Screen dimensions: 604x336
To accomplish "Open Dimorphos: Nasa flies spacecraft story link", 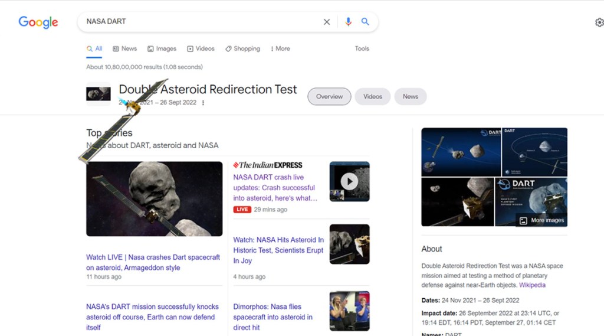I will 273,317.
